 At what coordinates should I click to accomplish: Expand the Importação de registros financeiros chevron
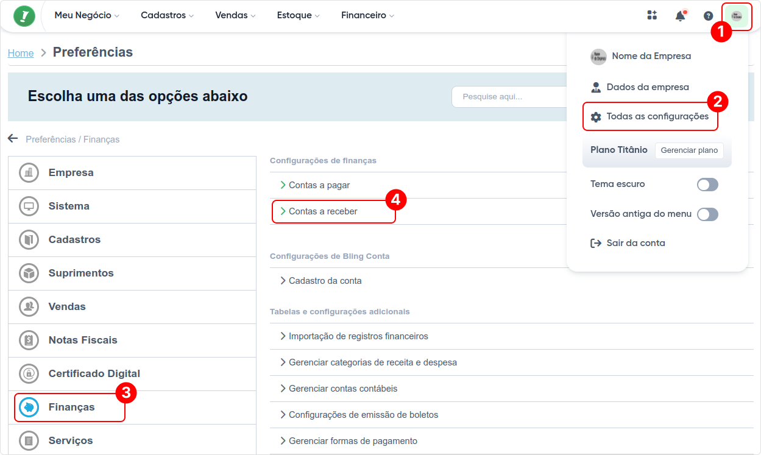click(283, 336)
